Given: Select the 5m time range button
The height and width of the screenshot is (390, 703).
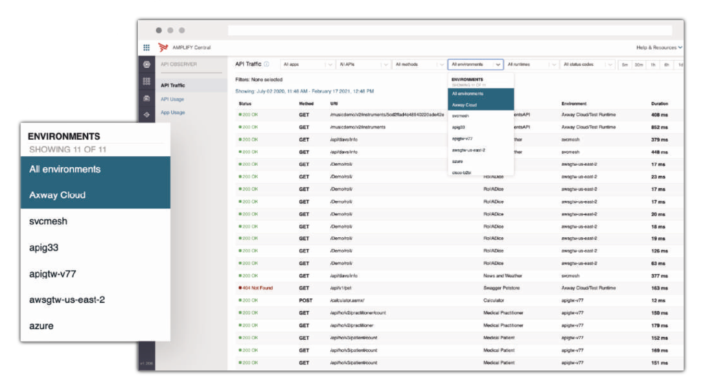Looking at the screenshot, I should tap(625, 65).
